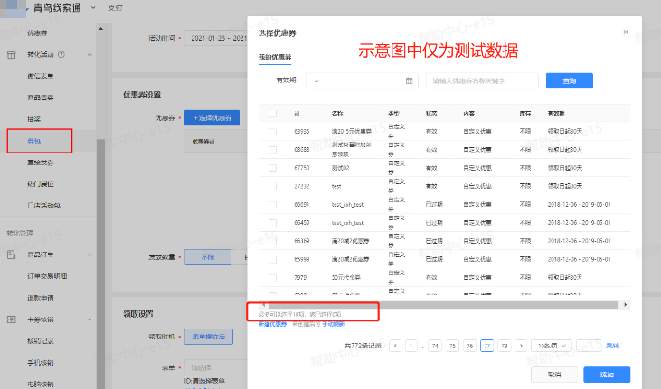Screen dimensions: 661x389
Task: Close the 选择优惠券 dialog
Action: click(x=626, y=32)
